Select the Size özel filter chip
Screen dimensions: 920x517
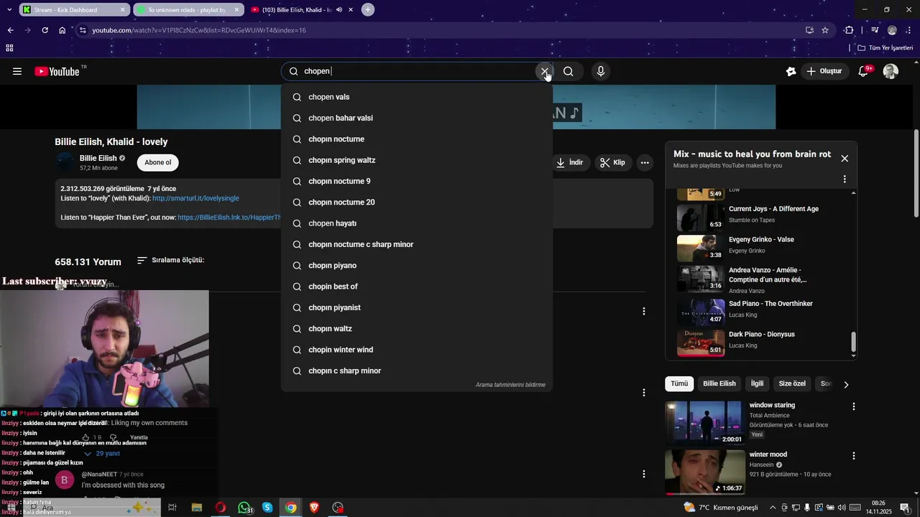(x=792, y=383)
